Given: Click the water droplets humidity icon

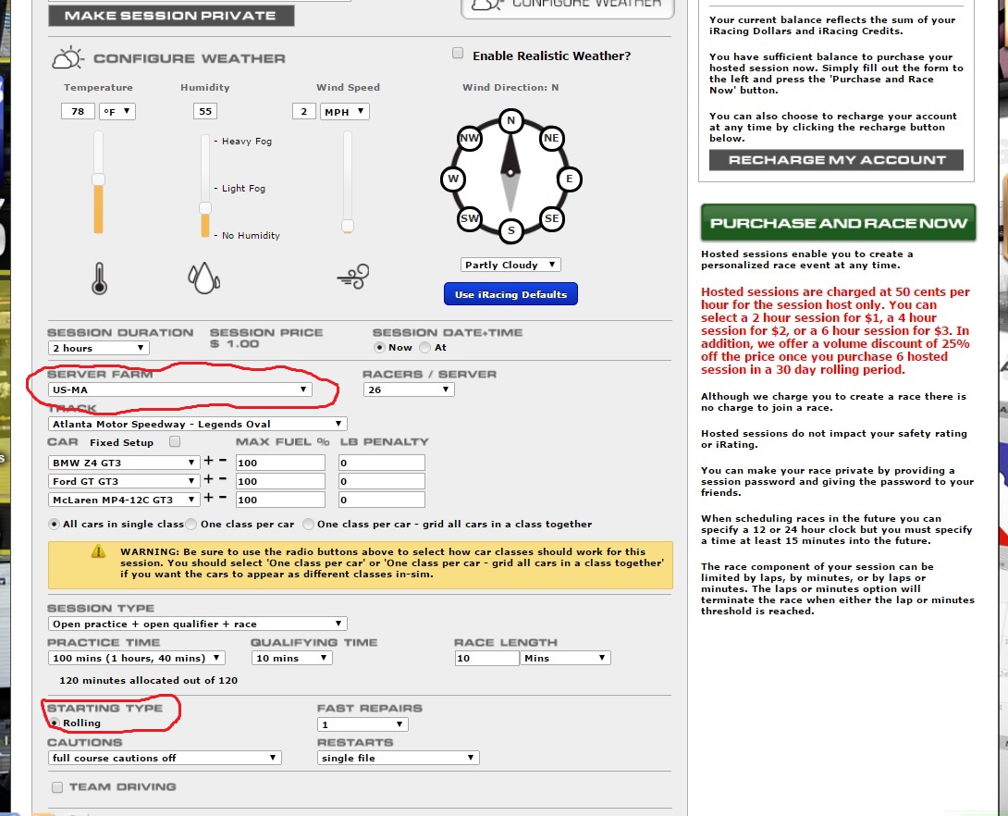Looking at the screenshot, I should click(202, 276).
